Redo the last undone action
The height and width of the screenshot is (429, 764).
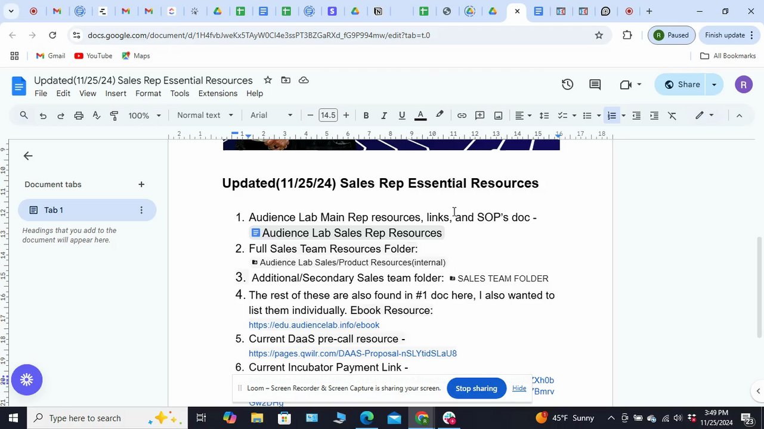pos(61,116)
